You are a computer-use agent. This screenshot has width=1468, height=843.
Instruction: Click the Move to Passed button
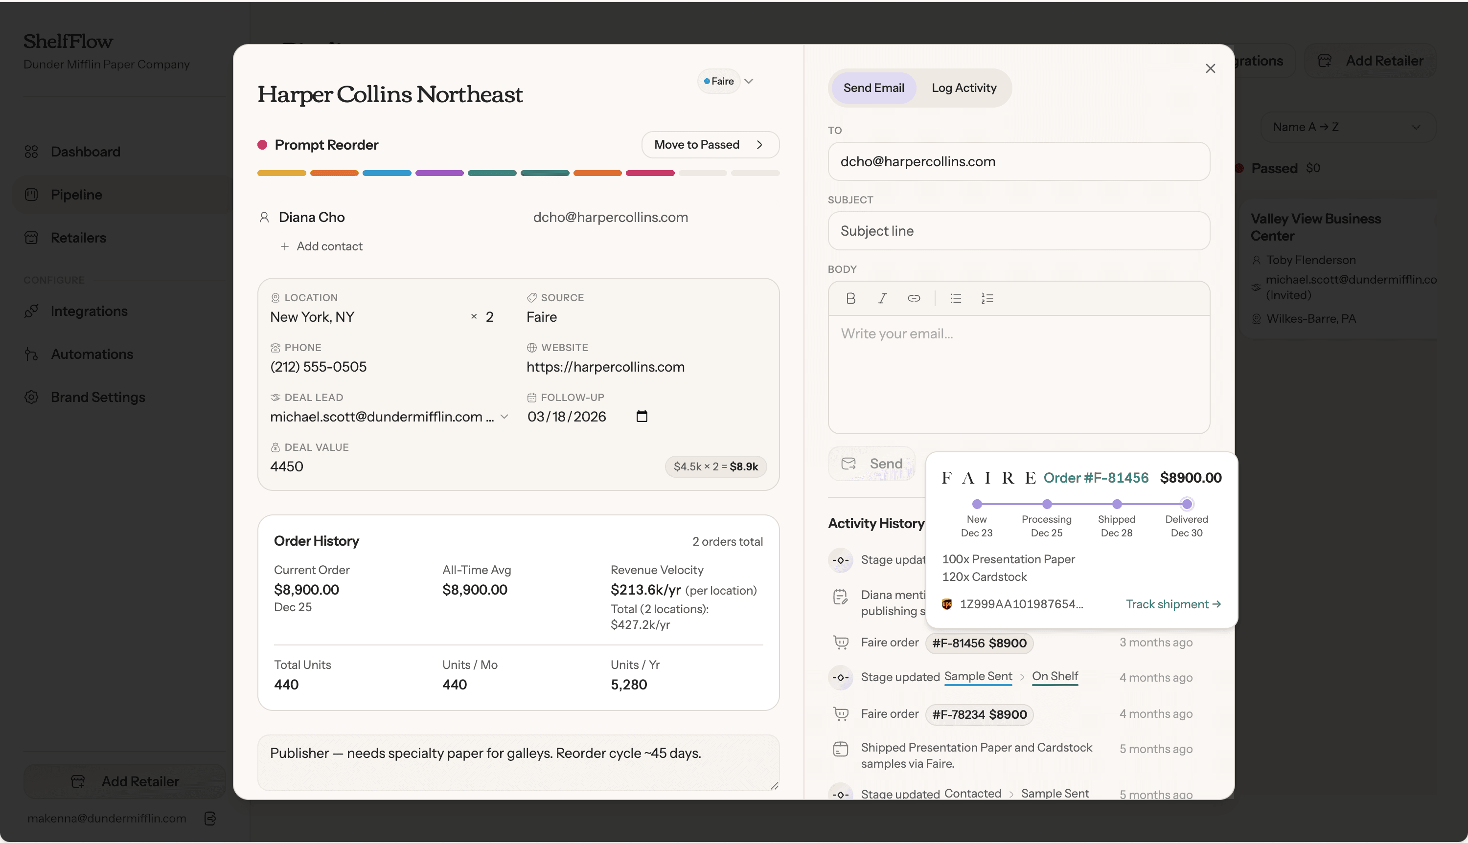pos(710,145)
